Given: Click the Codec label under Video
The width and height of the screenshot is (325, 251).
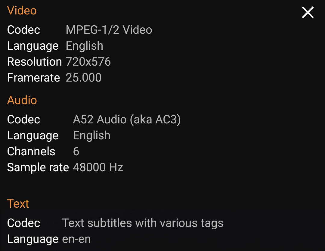Looking at the screenshot, I should click(x=23, y=30).
